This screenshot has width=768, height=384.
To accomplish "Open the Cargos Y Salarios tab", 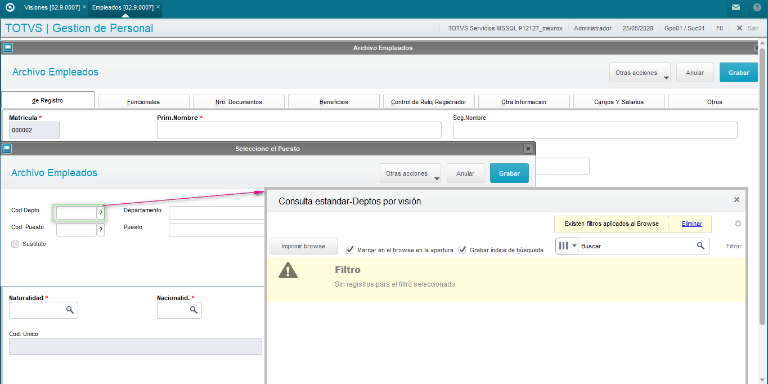I will [x=618, y=102].
